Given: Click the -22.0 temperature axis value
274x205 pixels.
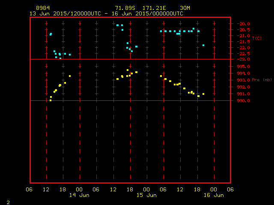Looking at the screenshot, I should click(x=244, y=47).
